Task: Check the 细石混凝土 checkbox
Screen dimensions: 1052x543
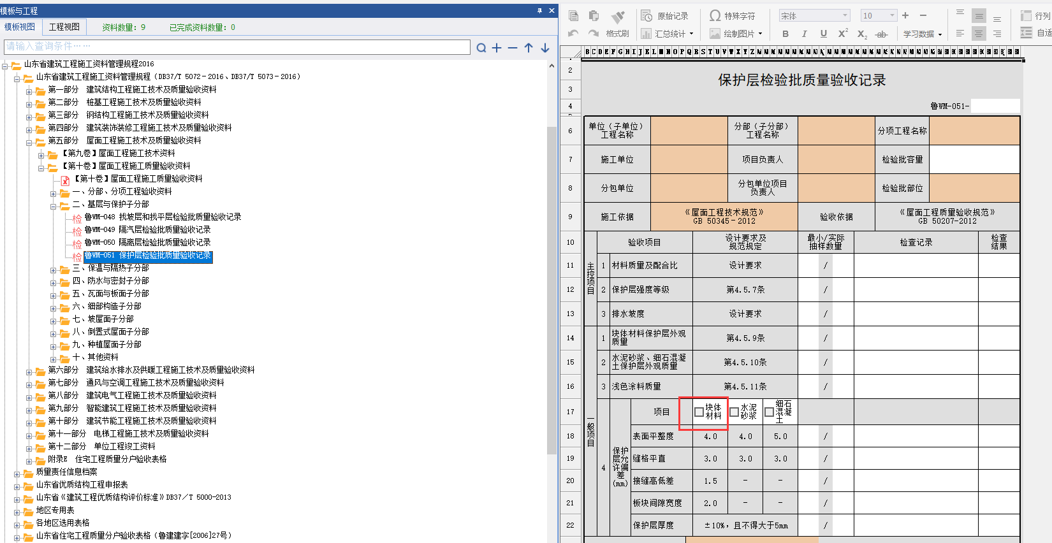Action: (x=769, y=412)
